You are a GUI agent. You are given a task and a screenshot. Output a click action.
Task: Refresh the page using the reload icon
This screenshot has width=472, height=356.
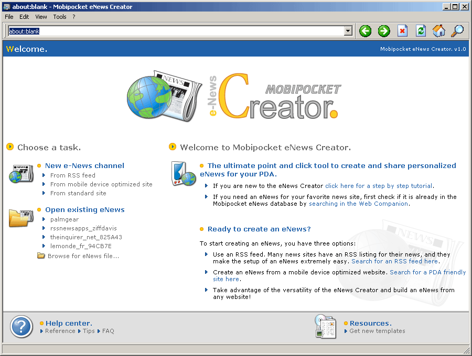(x=421, y=31)
